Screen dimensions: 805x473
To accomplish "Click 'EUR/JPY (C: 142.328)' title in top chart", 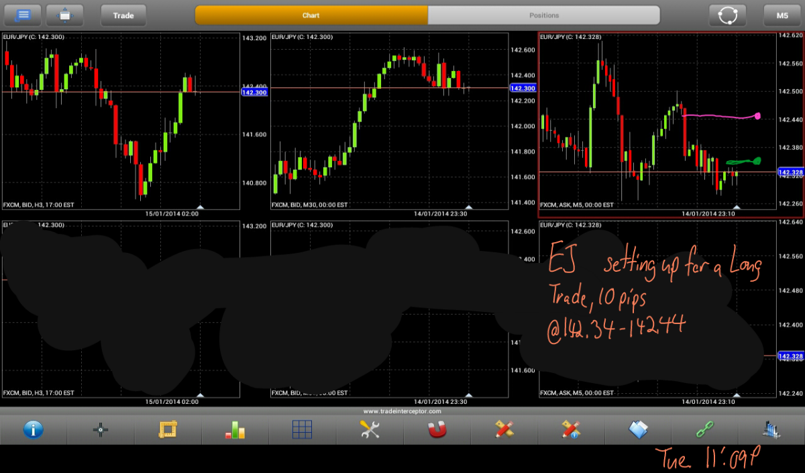I will click(x=571, y=37).
